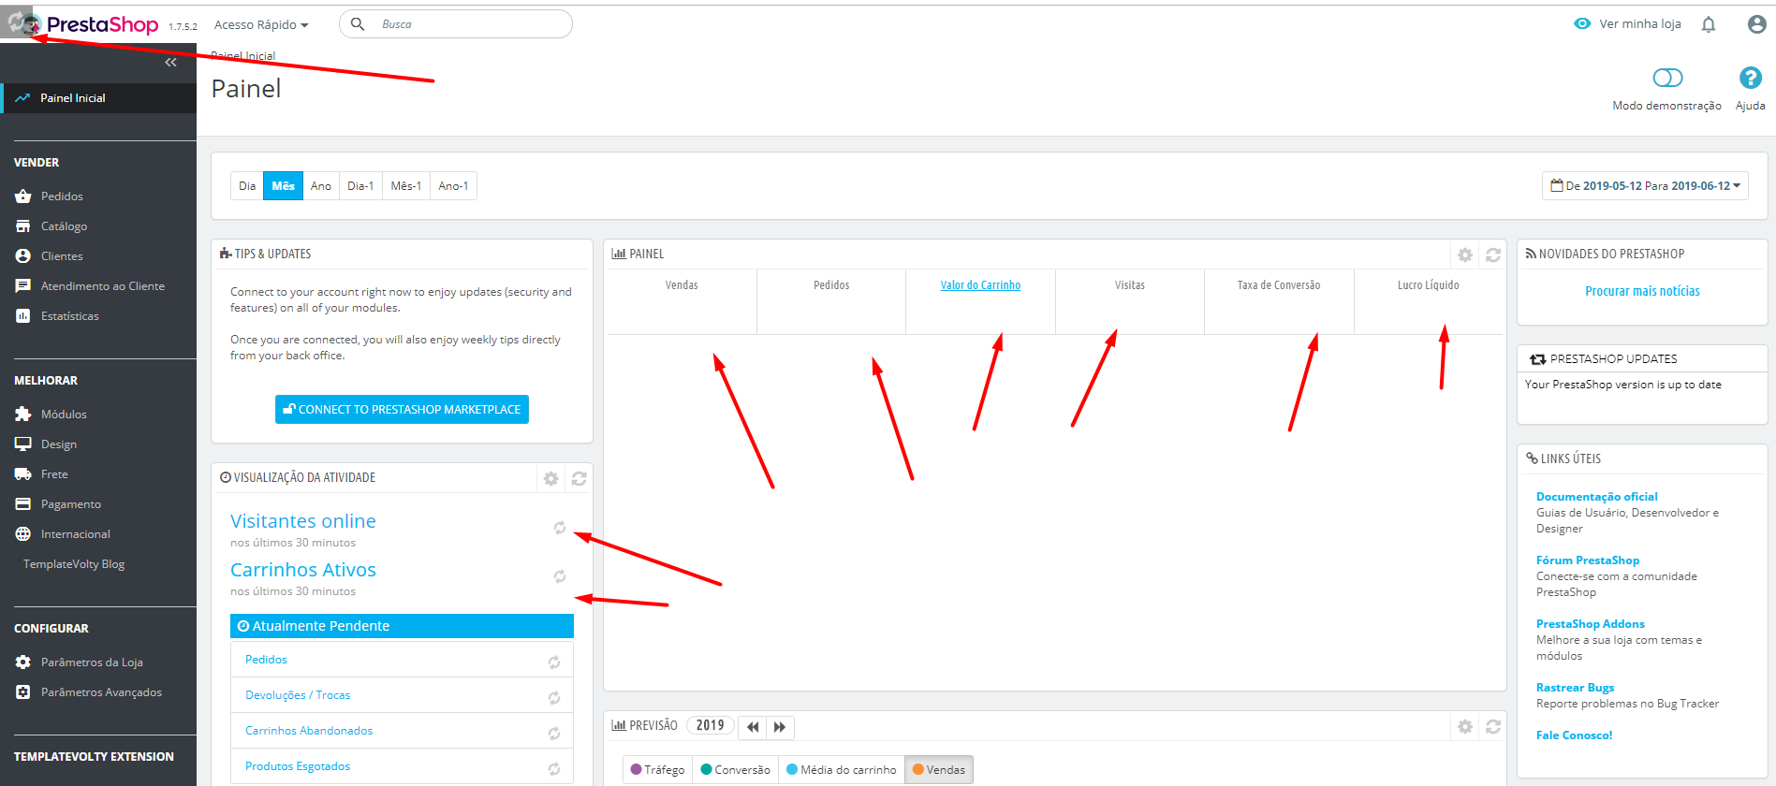Screen dimensions: 1776x786
Task: Open the notifications bell
Action: [1709, 24]
